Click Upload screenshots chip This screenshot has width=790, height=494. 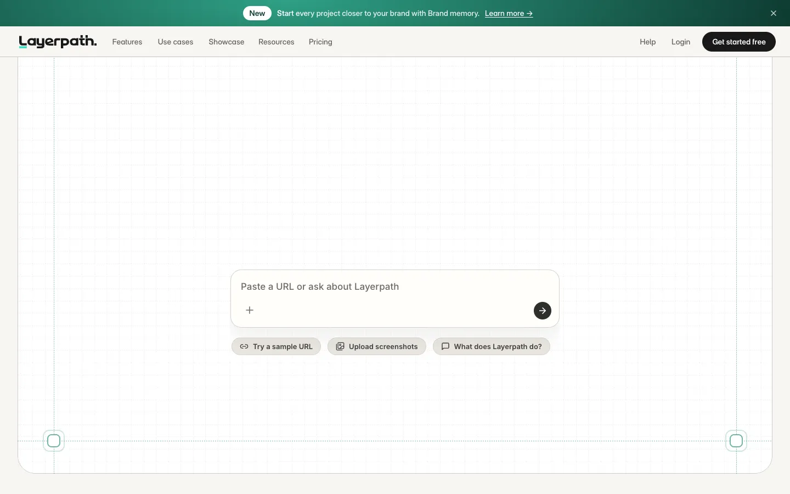[x=377, y=346]
